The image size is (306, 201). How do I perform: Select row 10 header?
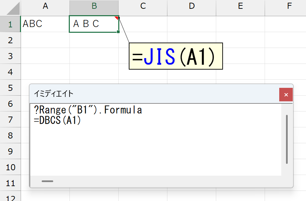pos(11,167)
